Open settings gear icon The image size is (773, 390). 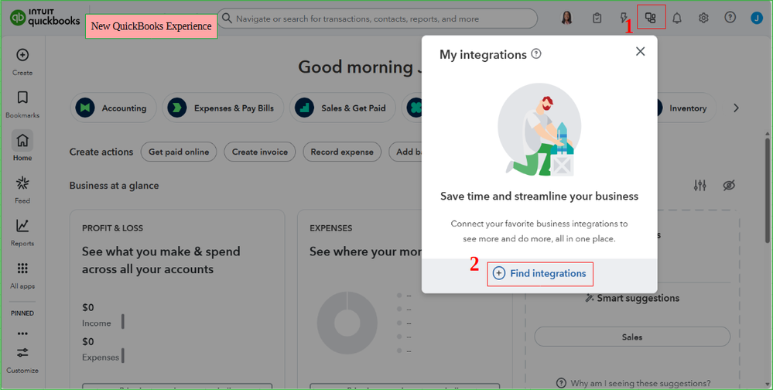click(703, 19)
